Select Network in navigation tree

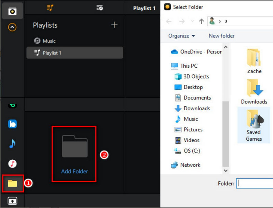tap(186, 165)
